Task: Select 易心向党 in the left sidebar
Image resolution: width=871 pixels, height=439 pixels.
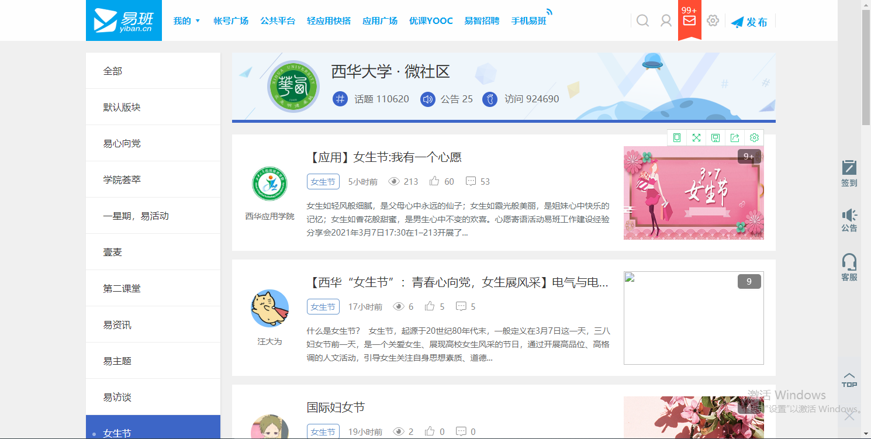Action: point(122,143)
